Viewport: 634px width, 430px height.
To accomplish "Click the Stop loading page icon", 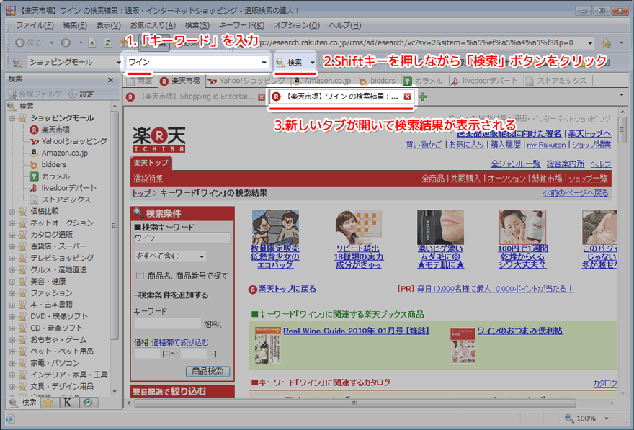I will [92, 42].
